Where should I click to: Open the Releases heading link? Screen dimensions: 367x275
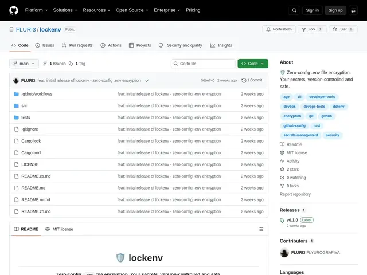(x=293, y=210)
